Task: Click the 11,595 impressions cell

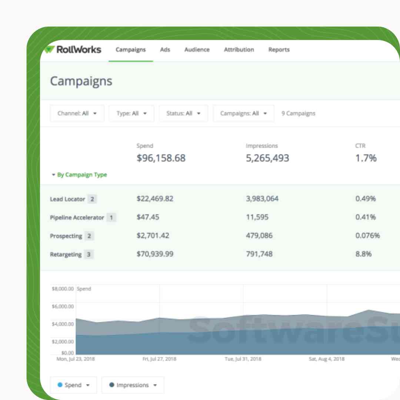Action: click(x=257, y=217)
